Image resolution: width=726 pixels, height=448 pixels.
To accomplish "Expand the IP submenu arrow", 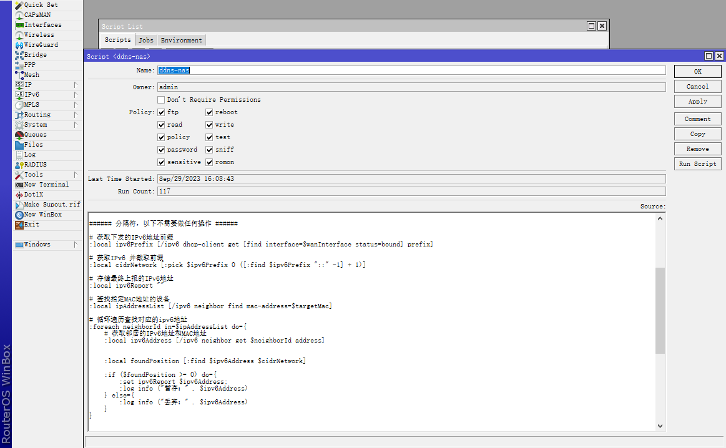I will coord(76,85).
